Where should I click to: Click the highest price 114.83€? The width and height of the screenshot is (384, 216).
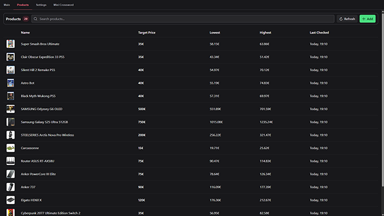[x=265, y=161]
